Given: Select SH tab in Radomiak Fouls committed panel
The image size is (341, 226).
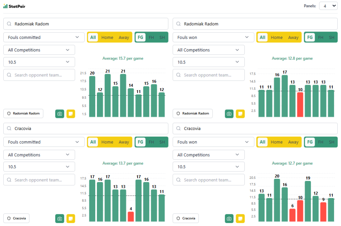Looking at the screenshot, I should click(162, 38).
